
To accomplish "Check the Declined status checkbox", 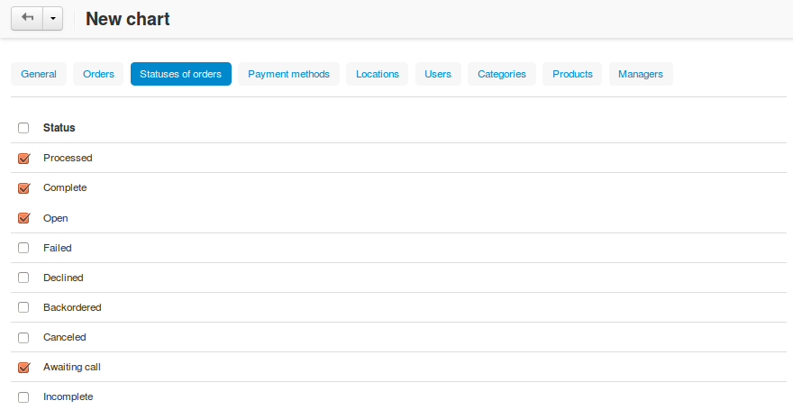I will tap(23, 278).
